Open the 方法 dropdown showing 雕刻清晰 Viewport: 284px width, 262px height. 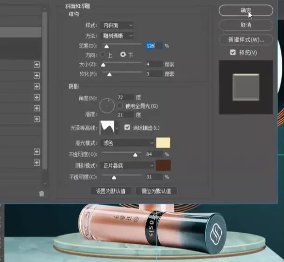pos(117,36)
